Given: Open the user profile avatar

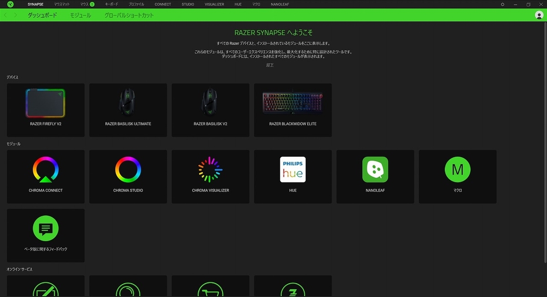Looking at the screenshot, I should point(539,15).
